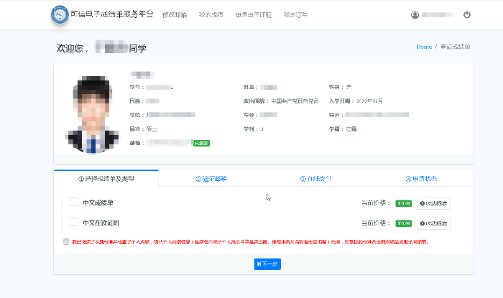Viewport: 503px width, 298px height.
Task: Open 修改邮箱 in the navigation bar
Action: click(175, 15)
